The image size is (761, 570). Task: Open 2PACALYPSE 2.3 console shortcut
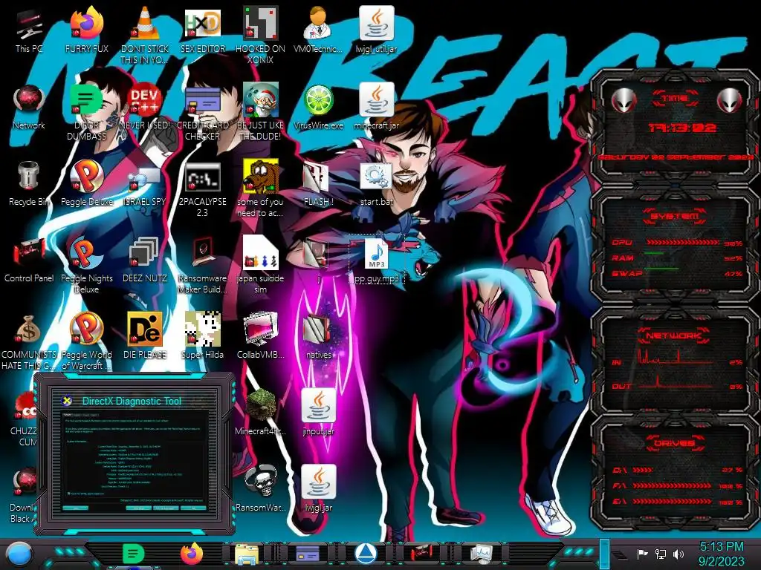point(202,188)
